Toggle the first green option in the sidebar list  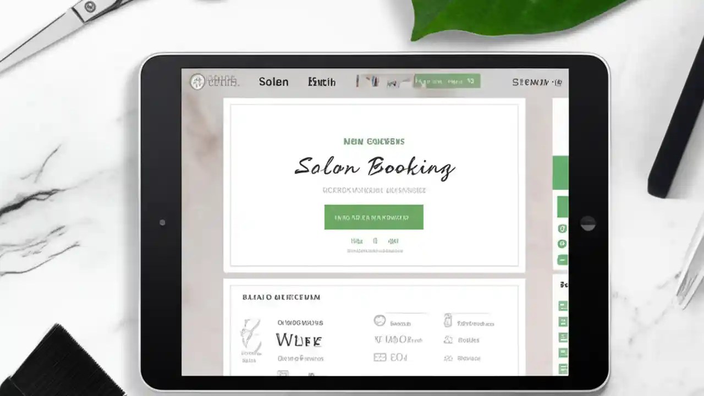[x=562, y=305]
